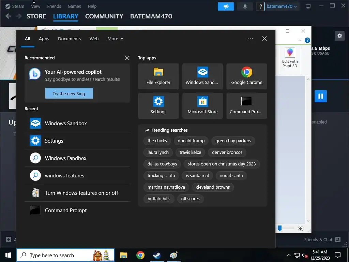The height and width of the screenshot is (262, 349).
Task: Search trending topic norad santa
Action: pyautogui.click(x=231, y=176)
